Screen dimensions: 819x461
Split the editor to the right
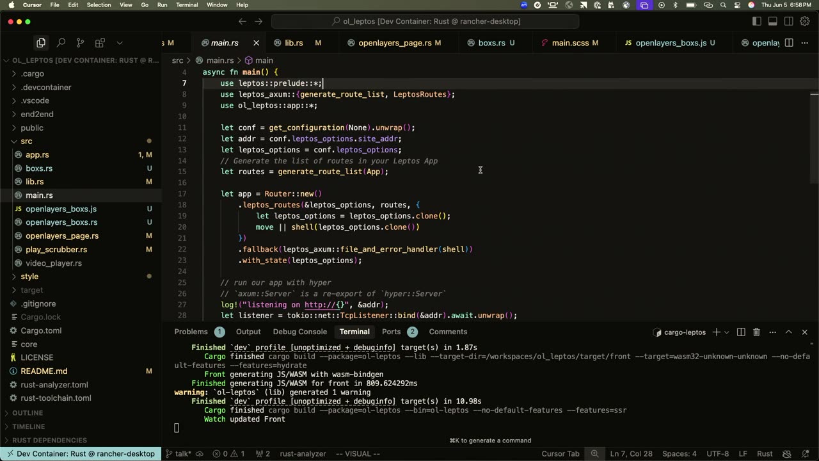pyautogui.click(x=789, y=43)
